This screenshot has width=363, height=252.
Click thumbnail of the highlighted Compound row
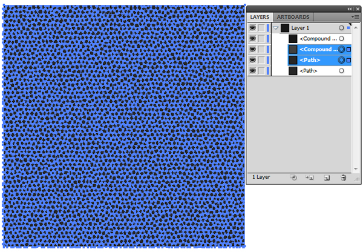pyautogui.click(x=293, y=49)
